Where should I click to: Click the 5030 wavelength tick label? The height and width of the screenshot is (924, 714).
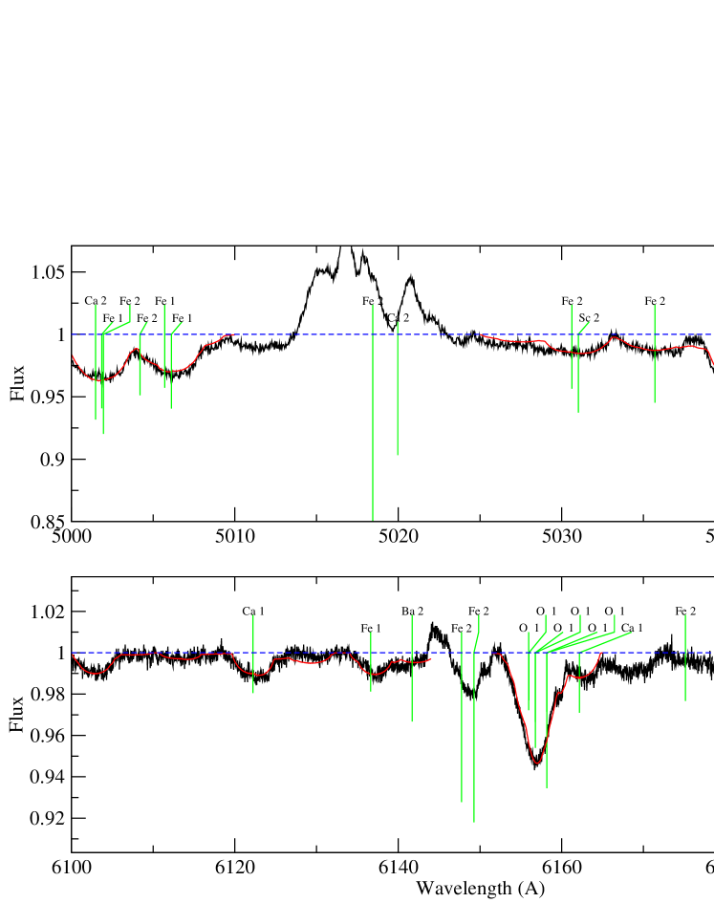562,537
